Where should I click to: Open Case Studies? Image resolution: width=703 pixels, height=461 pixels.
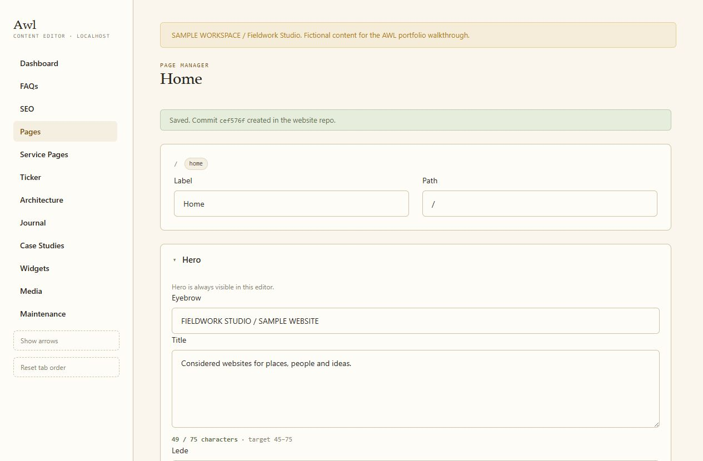click(65, 245)
